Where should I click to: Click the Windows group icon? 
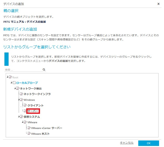tap(22, 100)
